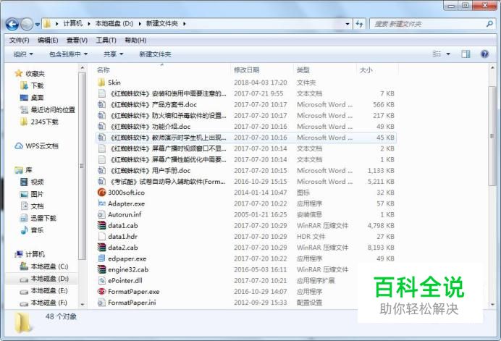
Task: Open the 文件(F) menu
Action: pyautogui.click(x=19, y=41)
